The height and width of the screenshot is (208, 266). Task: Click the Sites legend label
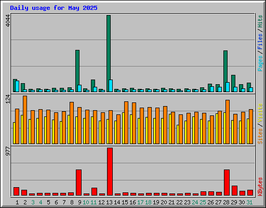(x=260, y=136)
